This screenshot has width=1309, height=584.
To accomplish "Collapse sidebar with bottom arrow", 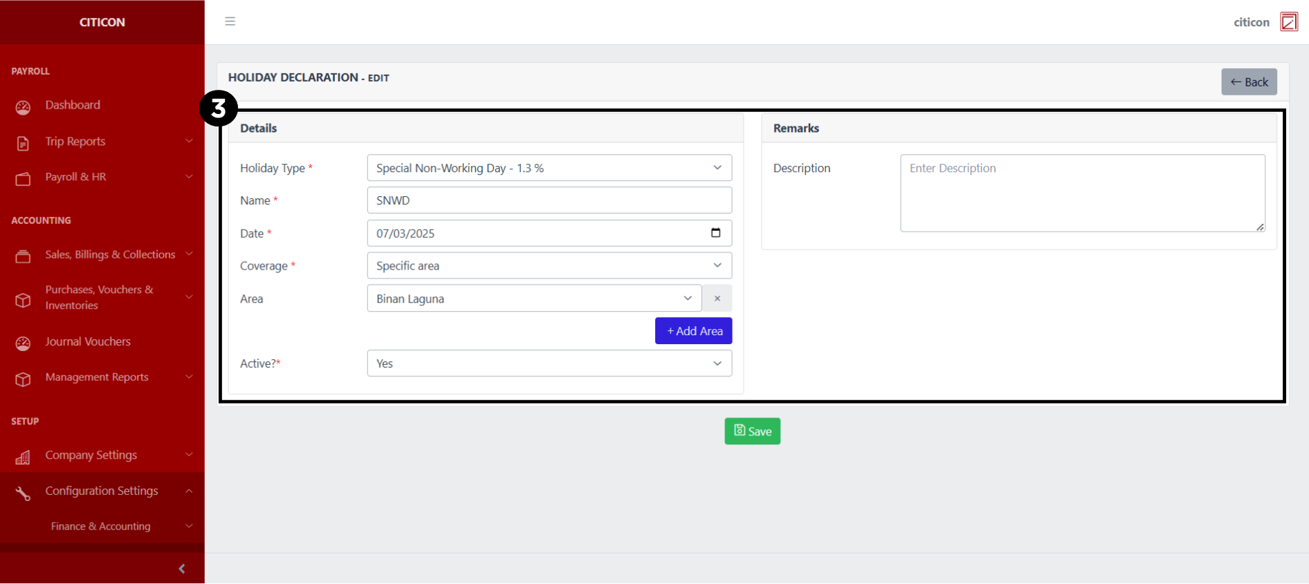I will (182, 569).
